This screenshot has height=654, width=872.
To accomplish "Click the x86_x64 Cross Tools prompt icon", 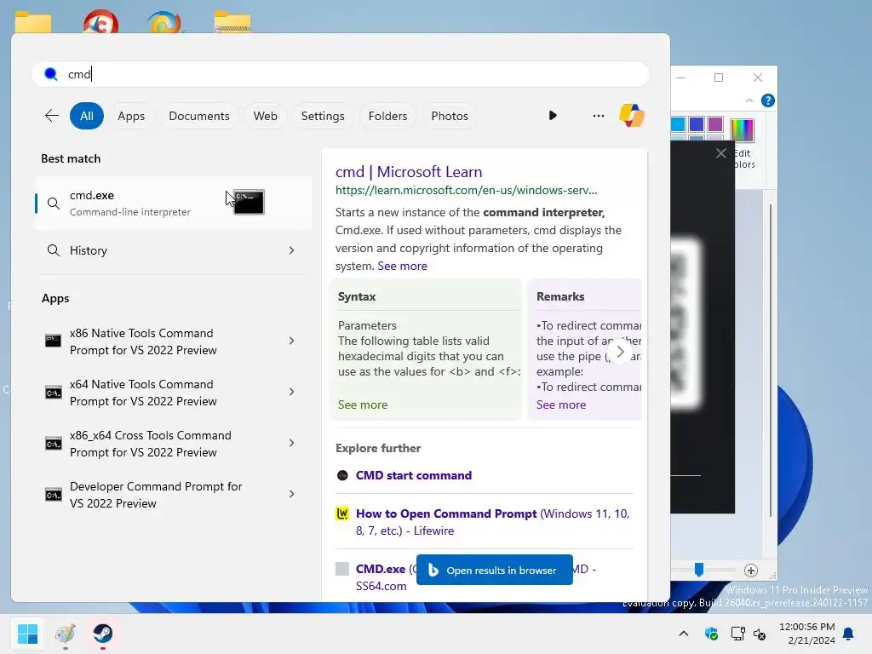I will 53,443.
